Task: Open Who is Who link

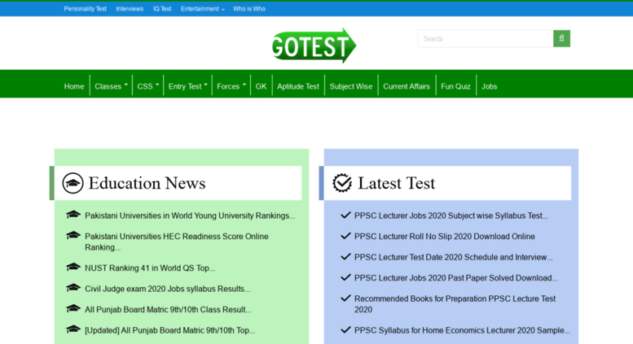Action: tap(249, 9)
